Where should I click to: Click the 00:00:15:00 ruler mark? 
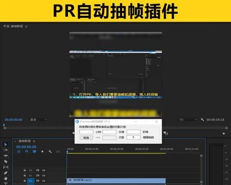pos(92,149)
